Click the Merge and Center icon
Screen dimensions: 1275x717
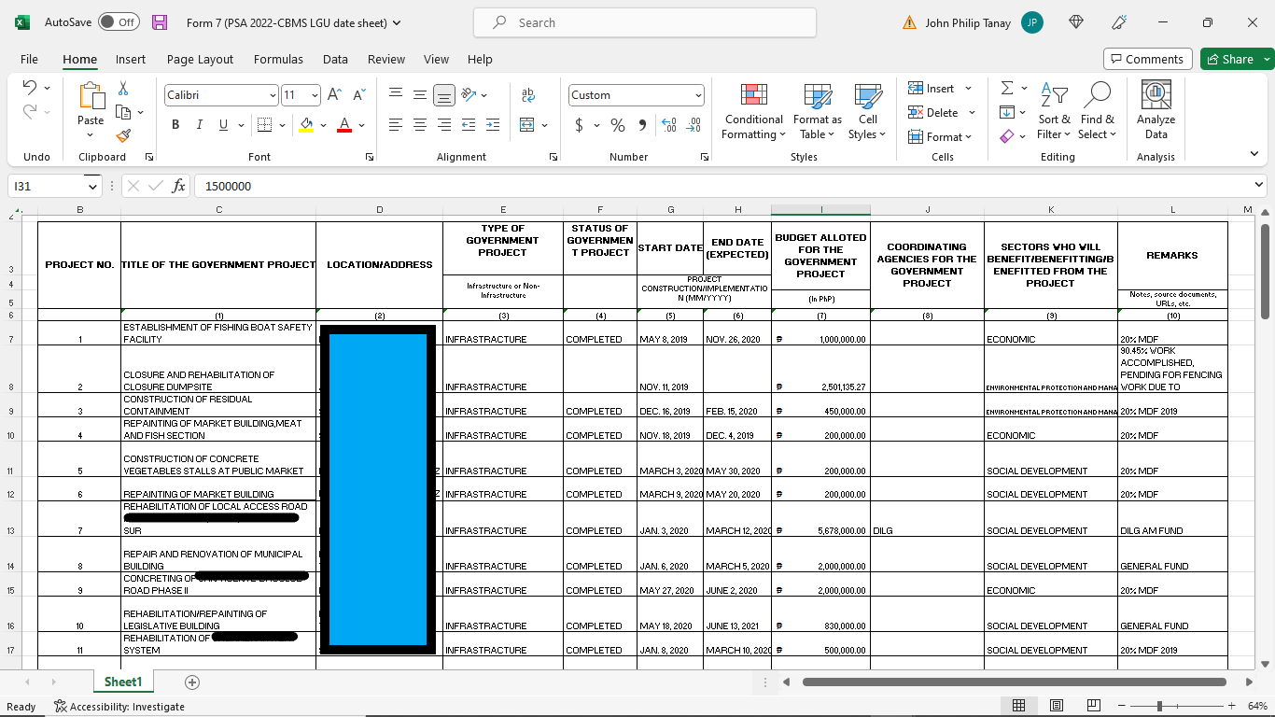click(526, 125)
